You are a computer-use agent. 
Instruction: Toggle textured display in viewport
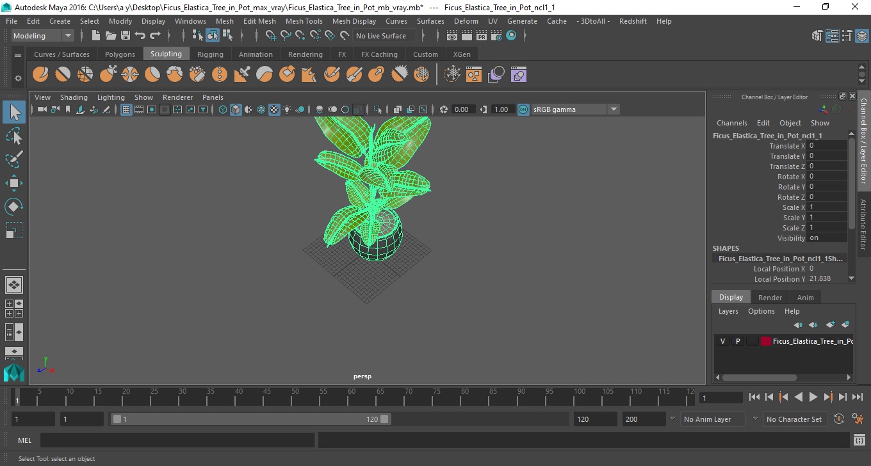[x=274, y=109]
